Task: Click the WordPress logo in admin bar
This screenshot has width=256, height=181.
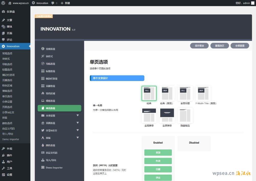Action: 3,3
